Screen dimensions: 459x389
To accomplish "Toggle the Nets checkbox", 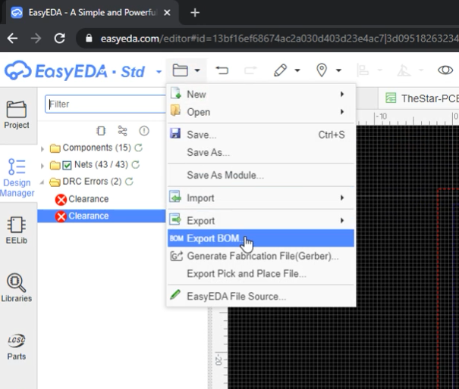I will click(67, 165).
